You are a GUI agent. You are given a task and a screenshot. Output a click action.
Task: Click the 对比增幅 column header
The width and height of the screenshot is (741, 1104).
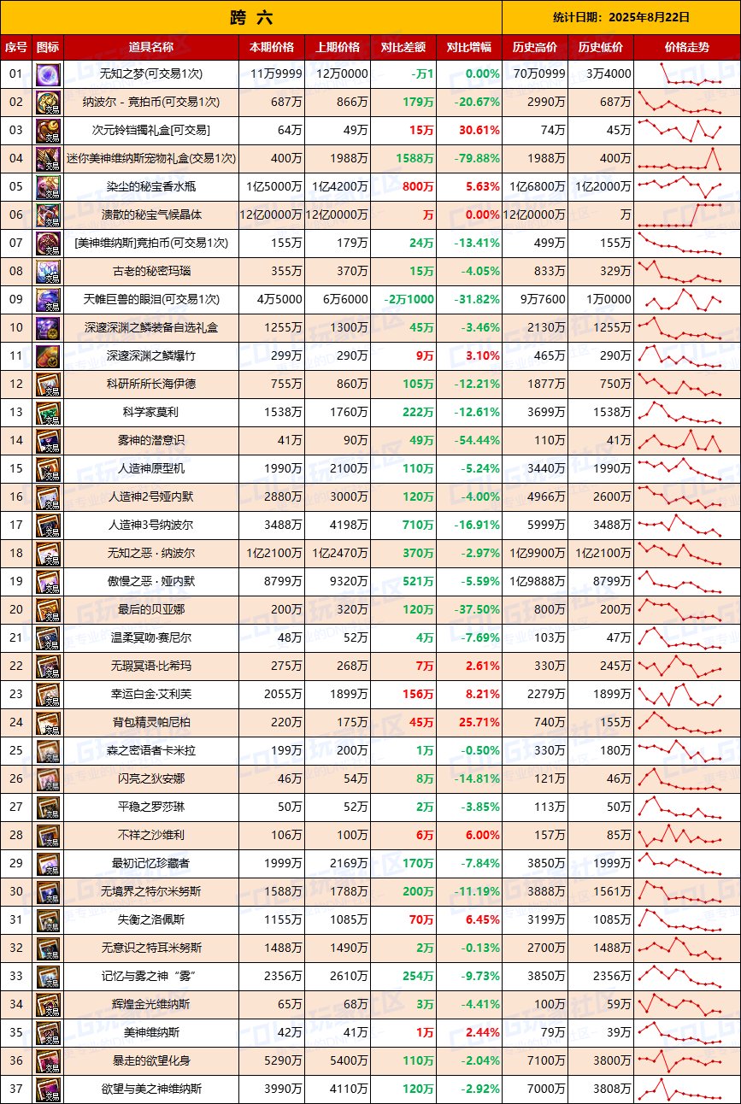tap(469, 48)
